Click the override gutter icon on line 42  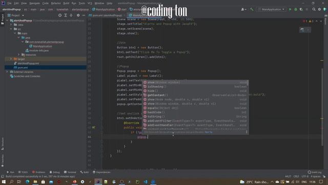94,127
